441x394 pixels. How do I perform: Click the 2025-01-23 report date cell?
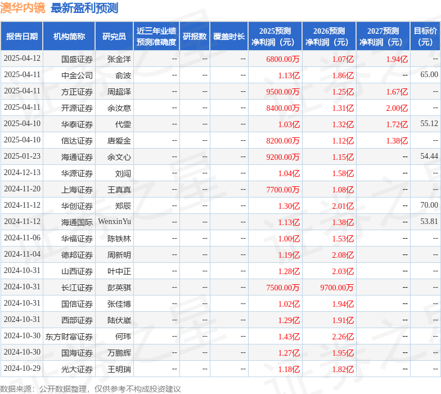[x=22, y=156]
